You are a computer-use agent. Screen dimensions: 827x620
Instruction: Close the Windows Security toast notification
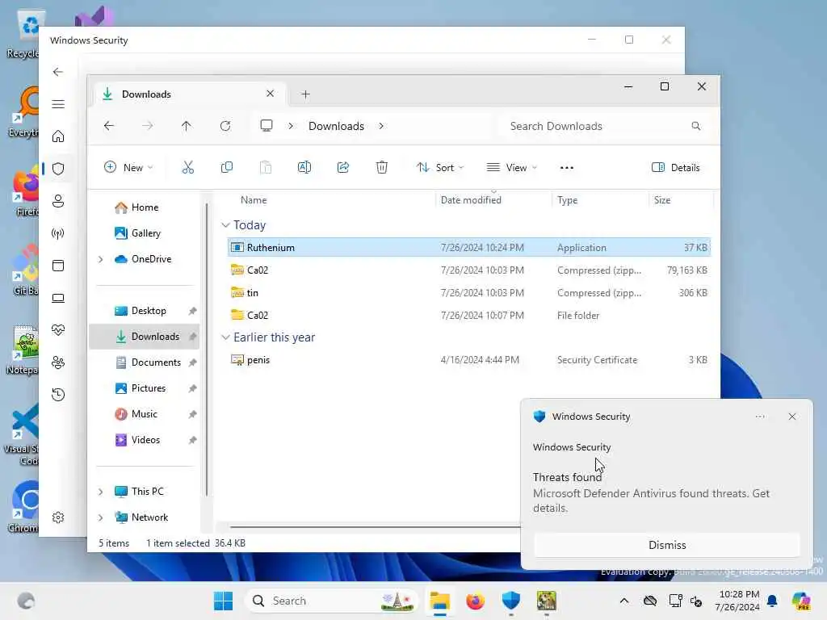pyautogui.click(x=791, y=417)
